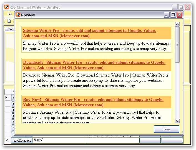The image size is (196, 150).
Task: Maximize the Preview window
Action: click(x=173, y=15)
